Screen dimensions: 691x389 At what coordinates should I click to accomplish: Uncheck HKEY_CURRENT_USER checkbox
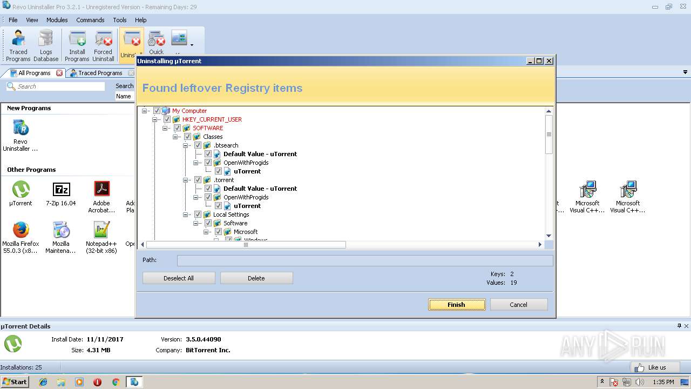pos(167,119)
